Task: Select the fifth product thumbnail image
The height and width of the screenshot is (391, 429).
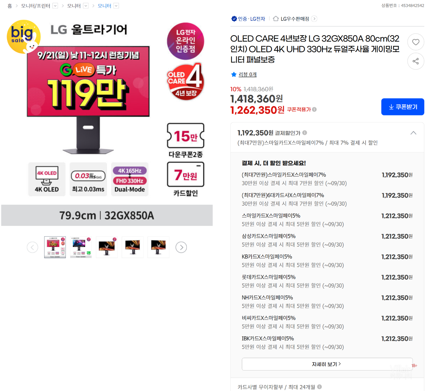Action: click(x=158, y=247)
